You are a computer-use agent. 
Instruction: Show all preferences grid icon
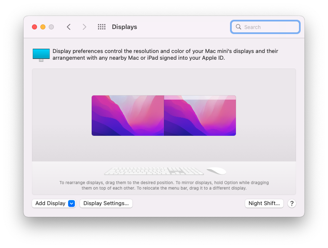coord(102,27)
